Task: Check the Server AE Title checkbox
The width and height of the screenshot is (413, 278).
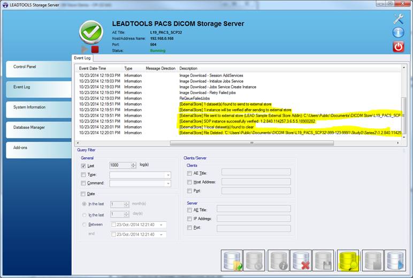Action: (x=189, y=210)
